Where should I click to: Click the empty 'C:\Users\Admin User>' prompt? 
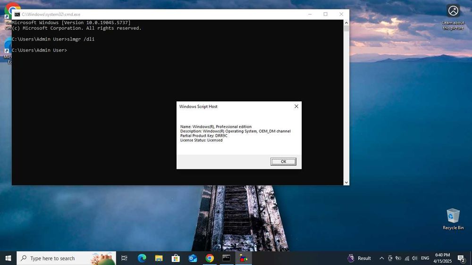(40, 50)
